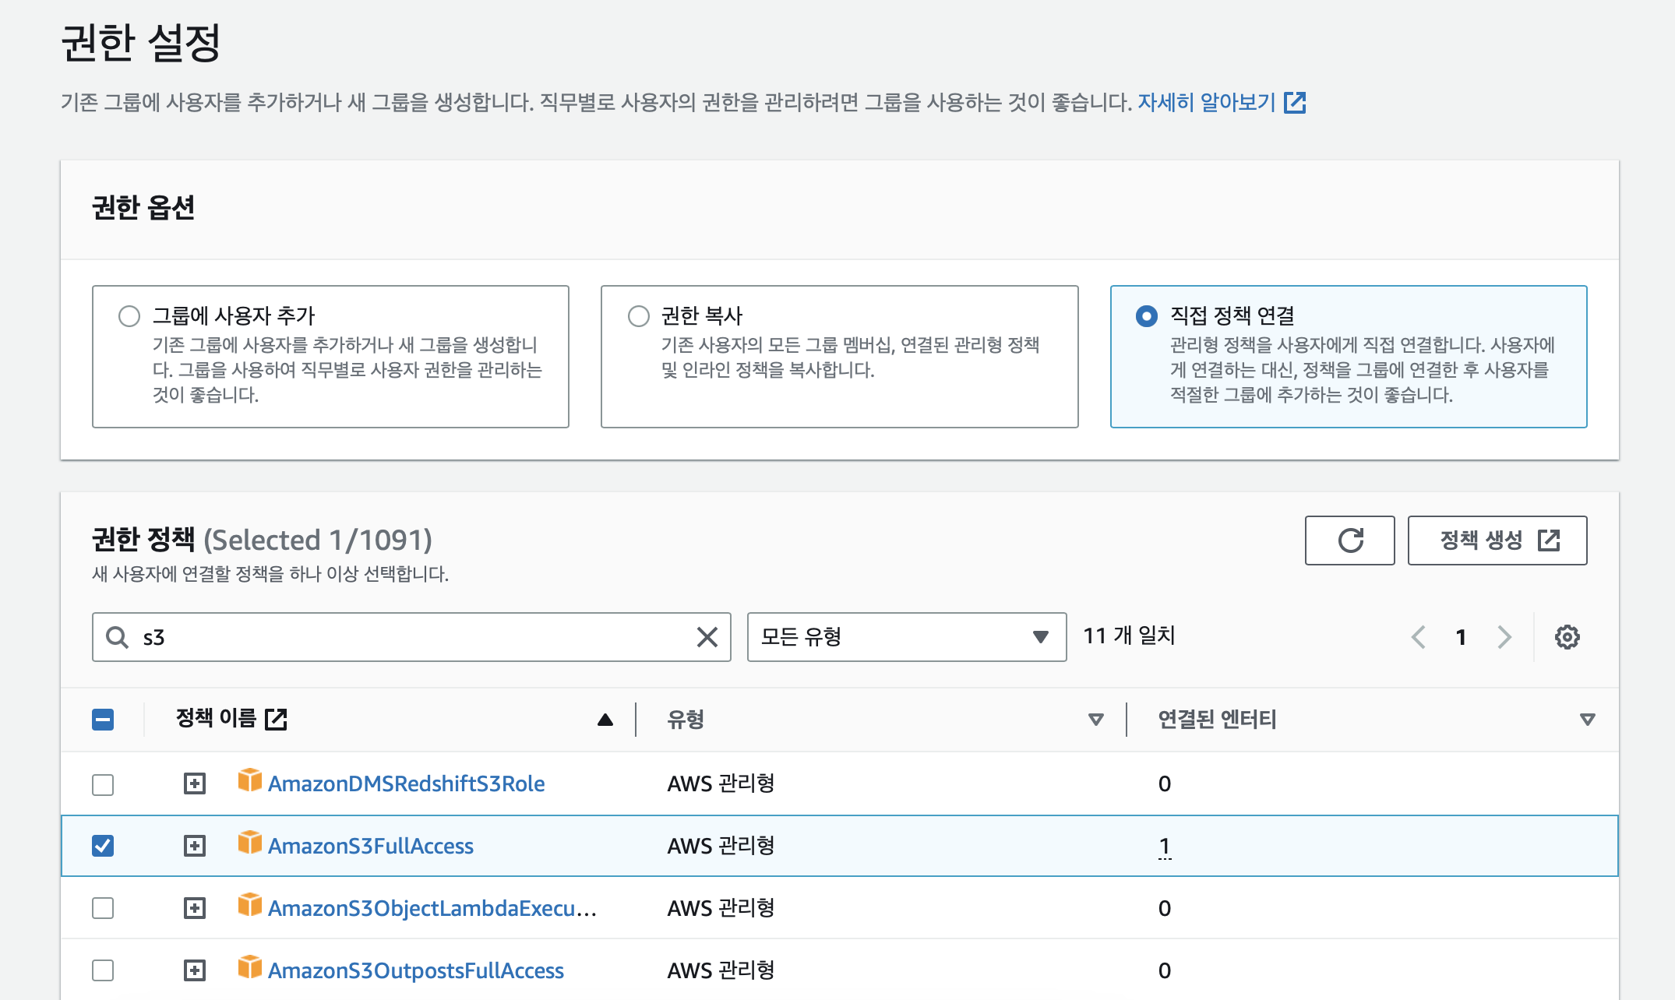The height and width of the screenshot is (1000, 1675).
Task: Check the AmazonDMSRedshiftS3Role checkbox
Action: point(103,784)
